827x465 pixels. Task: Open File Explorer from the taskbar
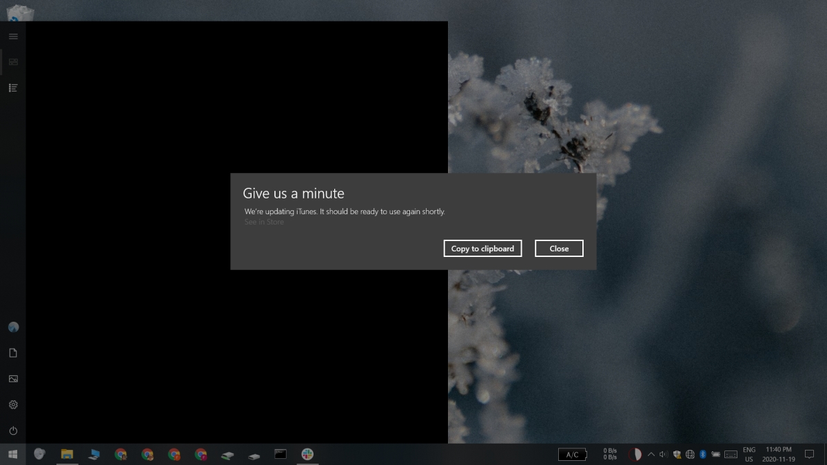[x=67, y=454]
